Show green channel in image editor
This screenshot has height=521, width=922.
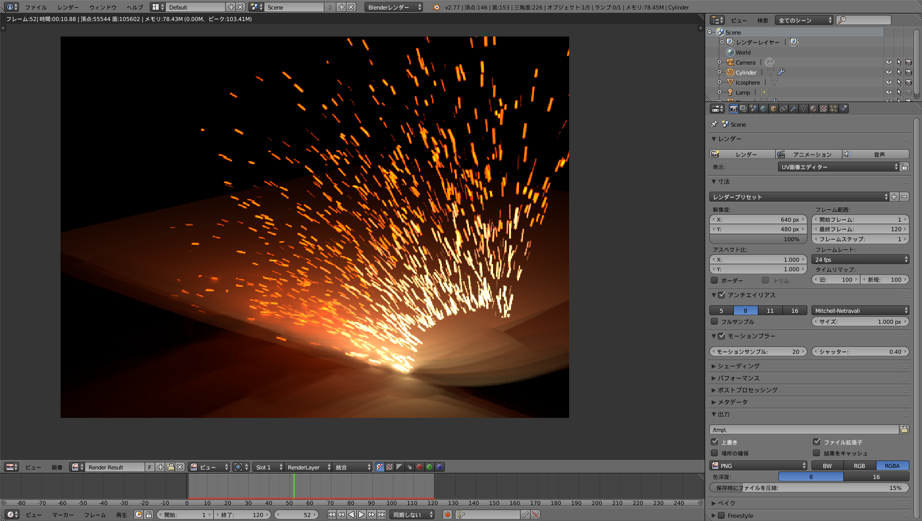tap(429, 467)
